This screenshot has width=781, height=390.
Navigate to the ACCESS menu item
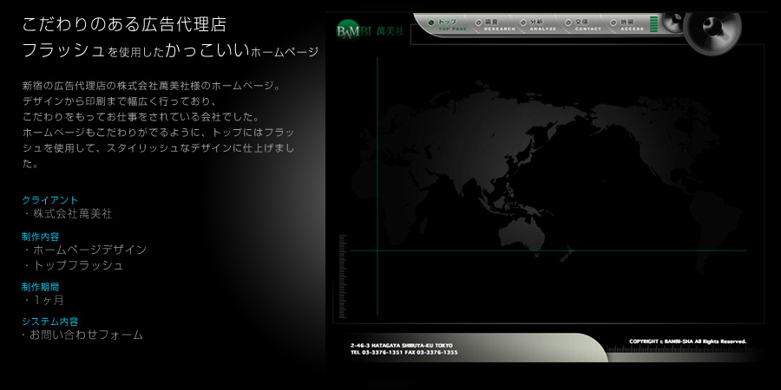pos(632,24)
